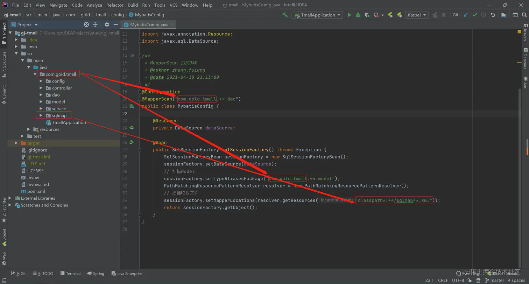The height and width of the screenshot is (284, 529).
Task: Open the Tools menu
Action: click(x=160, y=5)
